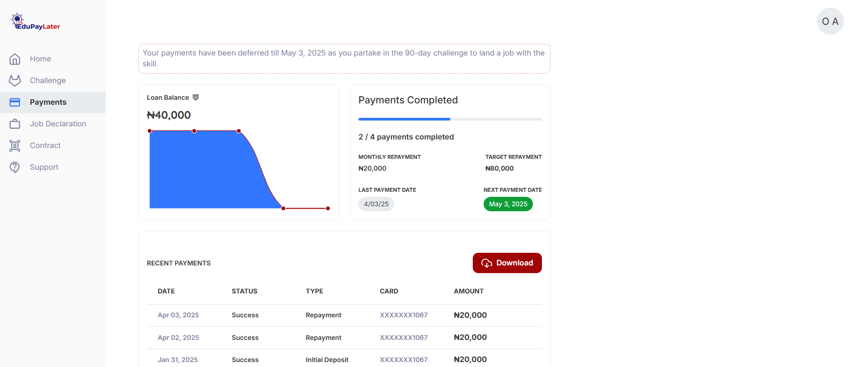Click the EduPayLater logo
The image size is (852, 367).
(x=35, y=22)
